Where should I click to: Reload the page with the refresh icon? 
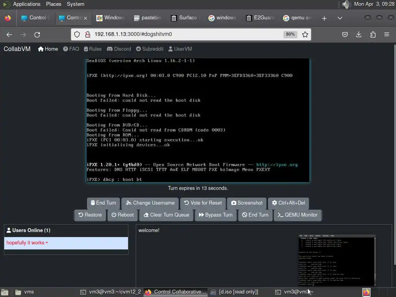coord(37,34)
